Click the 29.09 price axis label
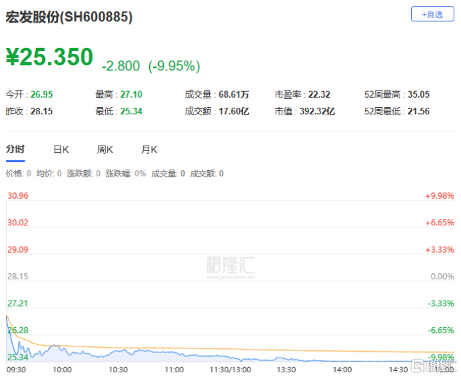The height and width of the screenshot is (377, 461). tap(18, 249)
